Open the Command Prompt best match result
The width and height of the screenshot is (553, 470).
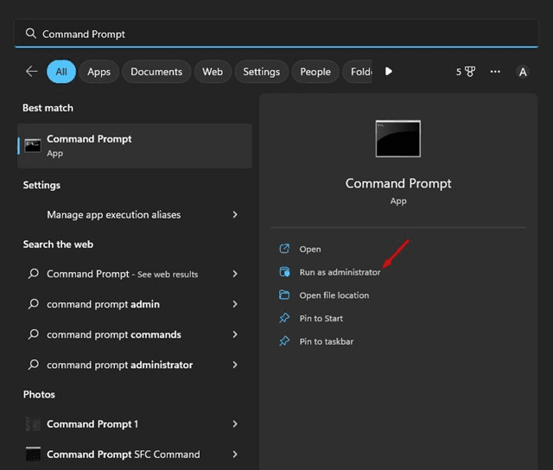pos(135,146)
